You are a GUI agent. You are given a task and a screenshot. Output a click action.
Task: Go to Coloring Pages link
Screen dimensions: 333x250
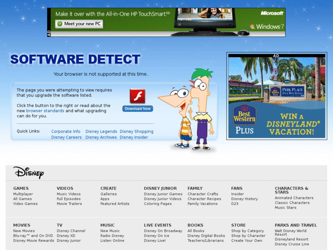(x=158, y=204)
